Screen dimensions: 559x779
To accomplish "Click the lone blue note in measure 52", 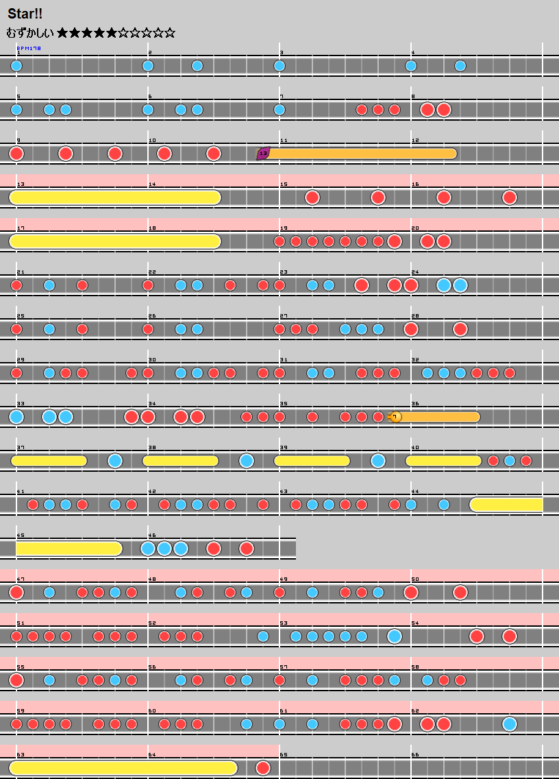I will pos(263,636).
